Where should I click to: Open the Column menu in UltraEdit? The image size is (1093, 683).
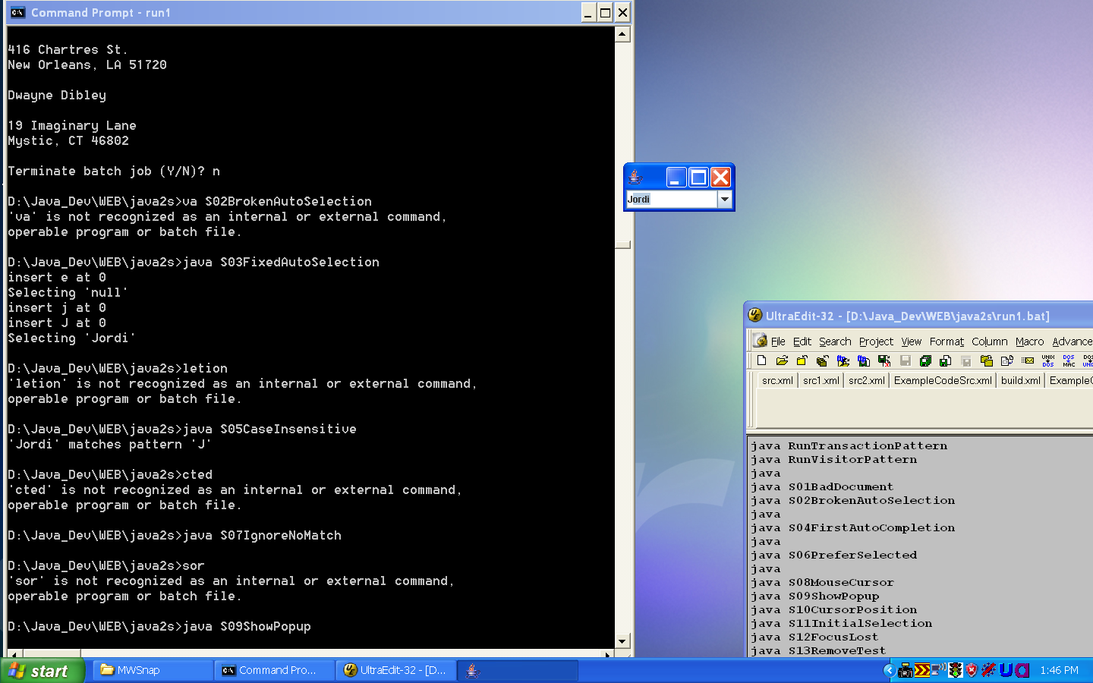click(990, 341)
